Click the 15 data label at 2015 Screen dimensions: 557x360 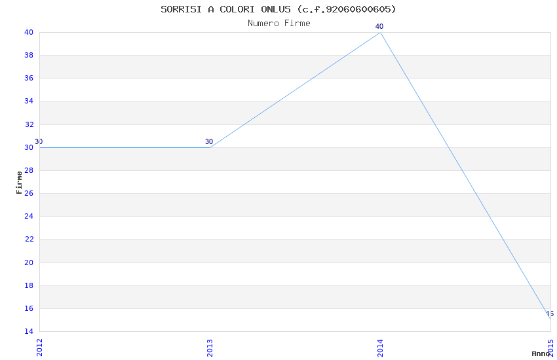point(550,314)
